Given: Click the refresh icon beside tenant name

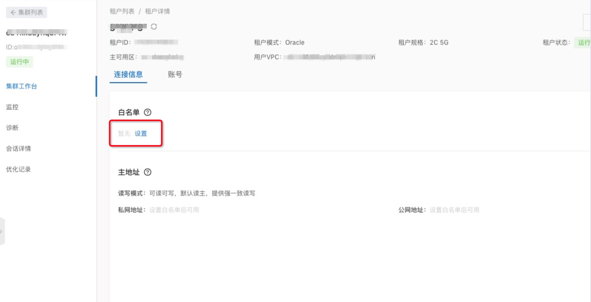Looking at the screenshot, I should pos(154,27).
